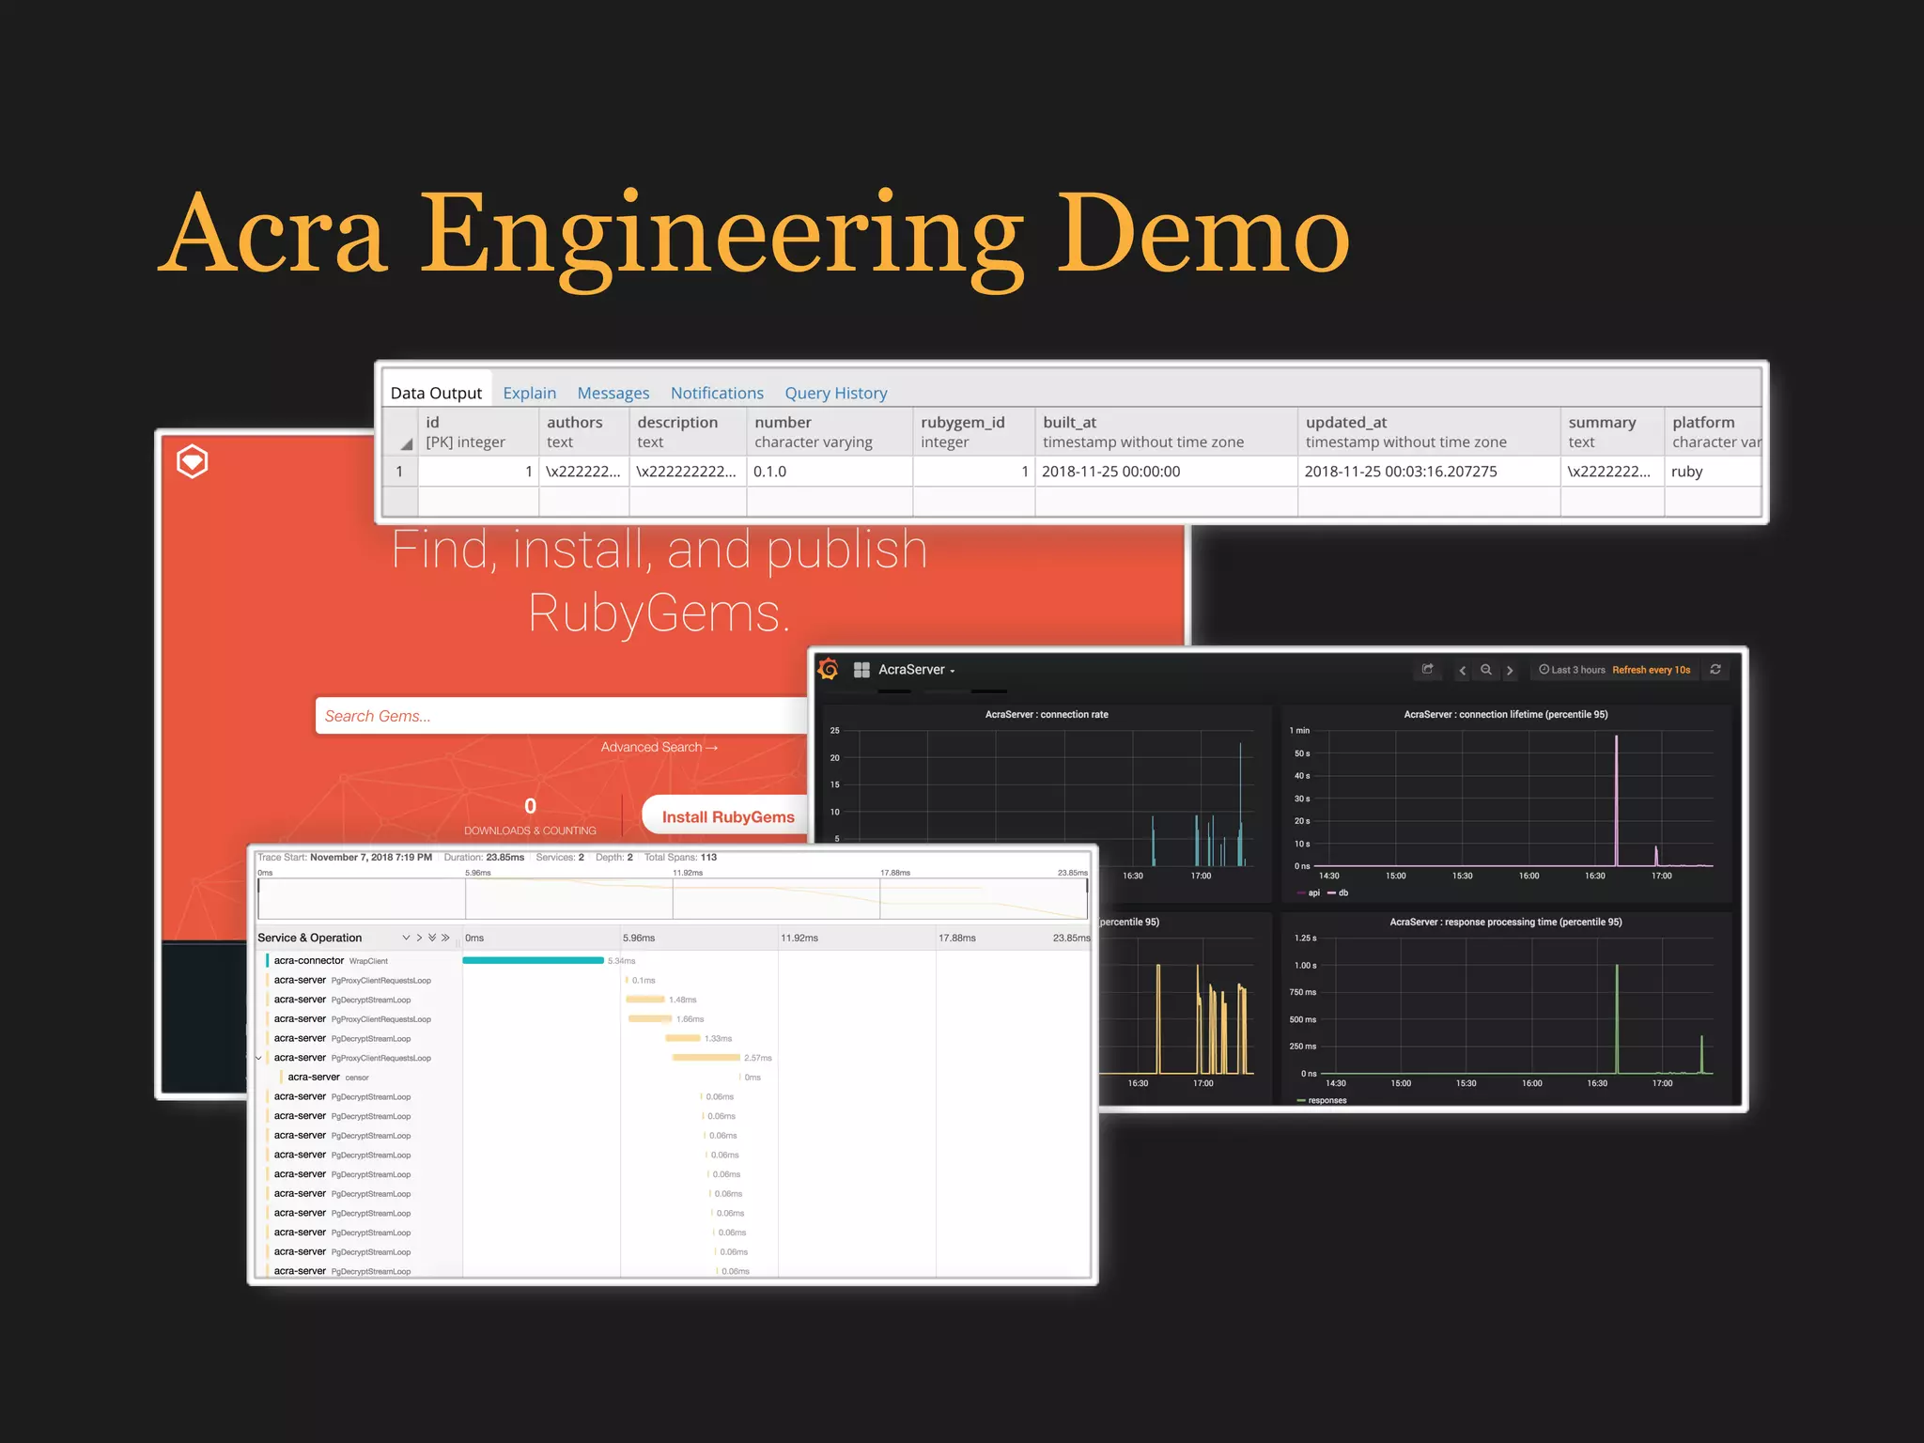Image resolution: width=1924 pixels, height=1443 pixels.
Task: Collapse all spans with double-right chevron
Action: click(x=445, y=938)
